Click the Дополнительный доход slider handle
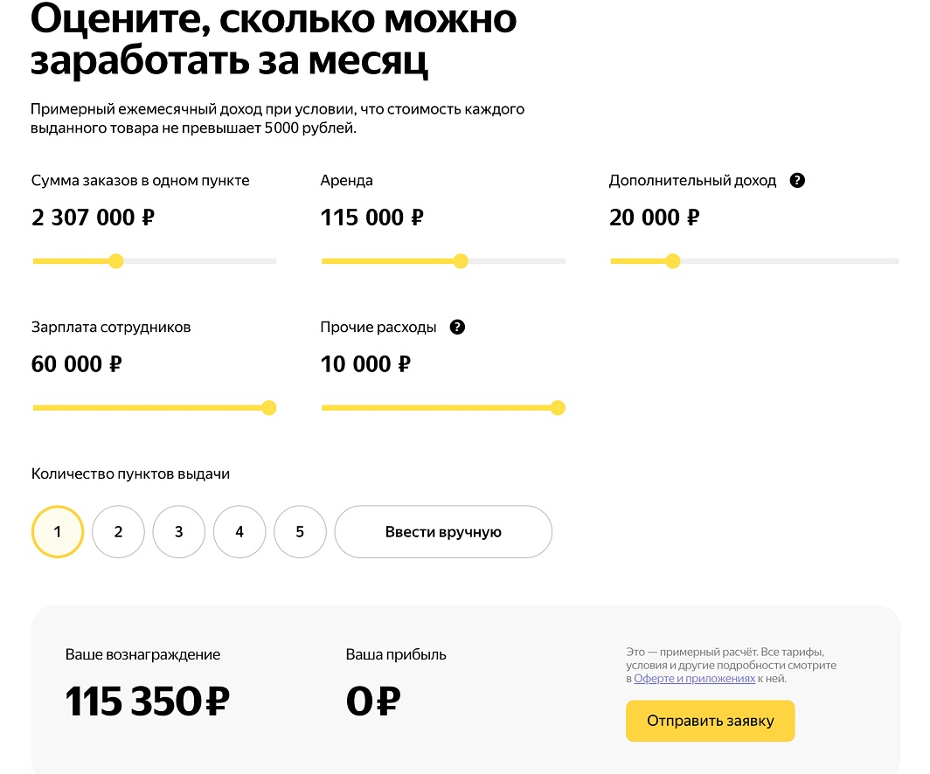930x774 pixels. (x=671, y=260)
